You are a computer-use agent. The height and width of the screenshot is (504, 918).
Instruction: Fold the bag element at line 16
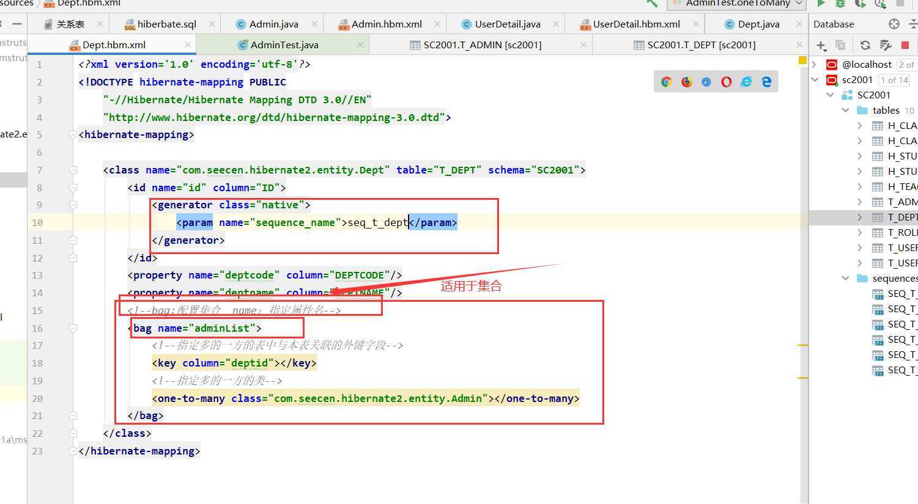pos(73,328)
